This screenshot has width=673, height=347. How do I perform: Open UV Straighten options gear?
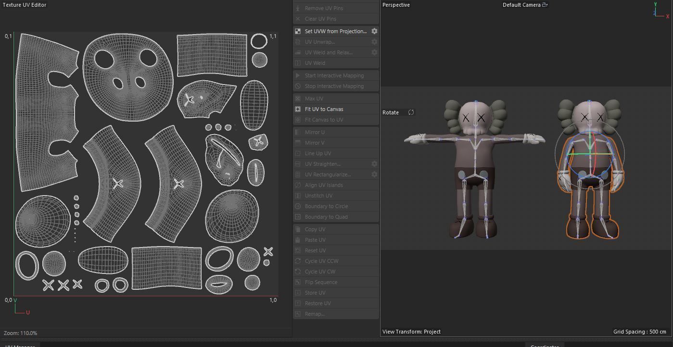[374, 164]
